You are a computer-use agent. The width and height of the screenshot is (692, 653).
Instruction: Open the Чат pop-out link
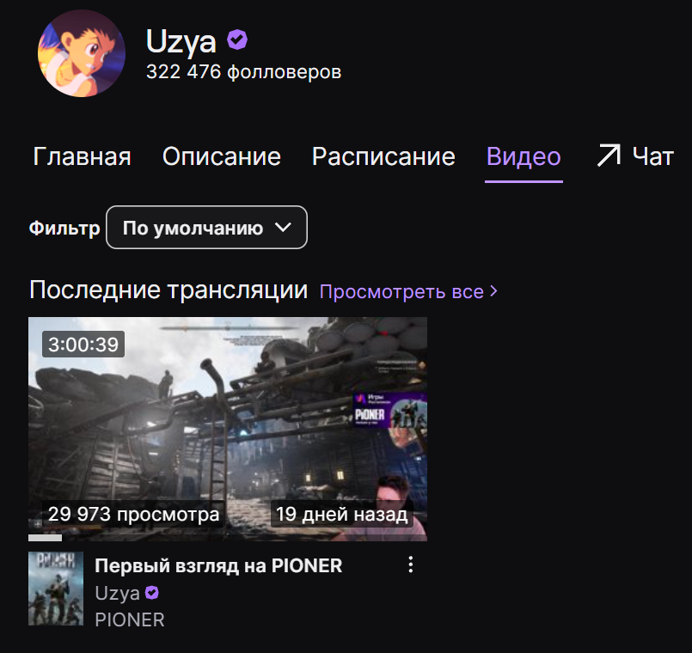[x=635, y=156]
